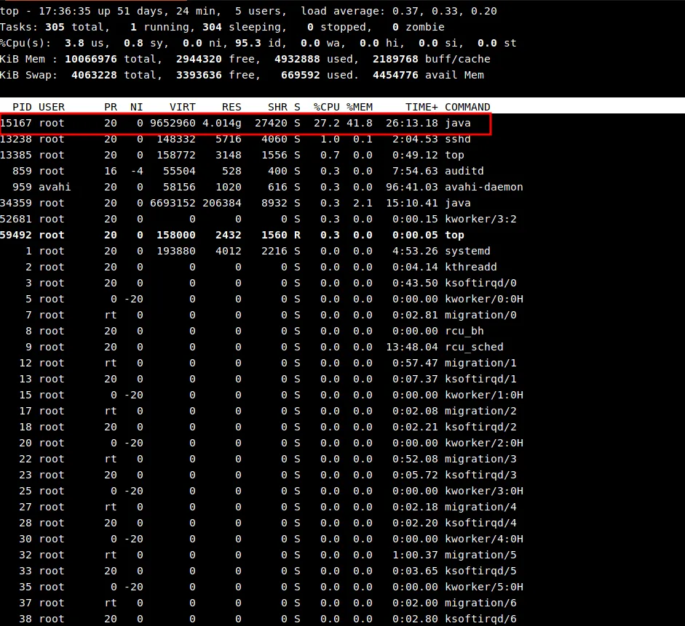Click the Tasks total count 305
The image size is (685, 626).
(x=55, y=27)
